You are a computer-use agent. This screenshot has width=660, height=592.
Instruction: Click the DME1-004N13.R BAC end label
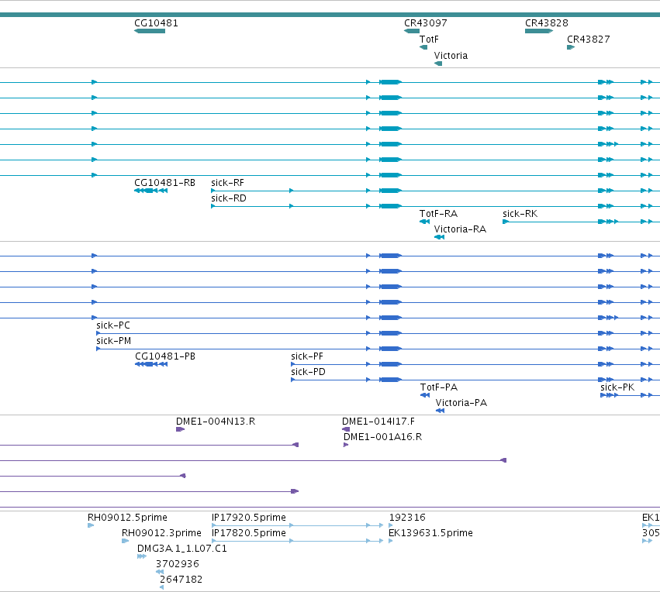coord(216,422)
